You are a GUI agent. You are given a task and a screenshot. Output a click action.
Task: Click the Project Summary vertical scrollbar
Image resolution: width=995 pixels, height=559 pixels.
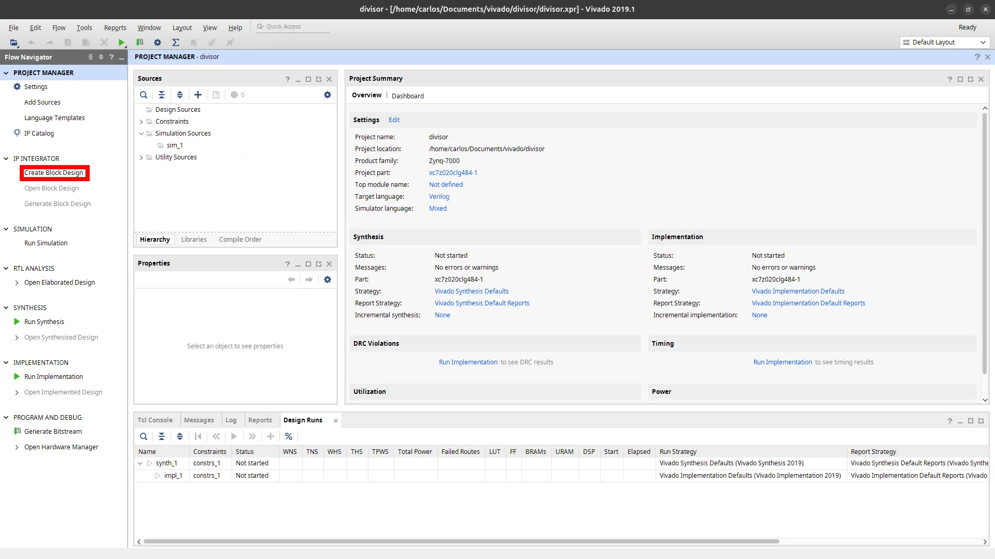pyautogui.click(x=985, y=243)
